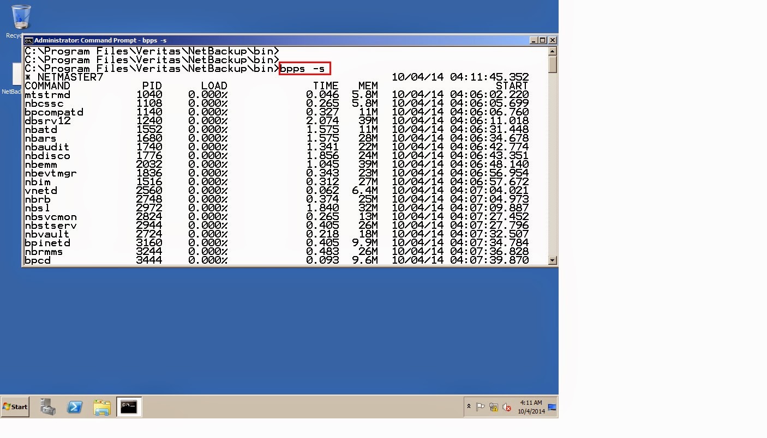The height and width of the screenshot is (438, 767).
Task: Minimize the Command Prompt window
Action: coord(533,40)
